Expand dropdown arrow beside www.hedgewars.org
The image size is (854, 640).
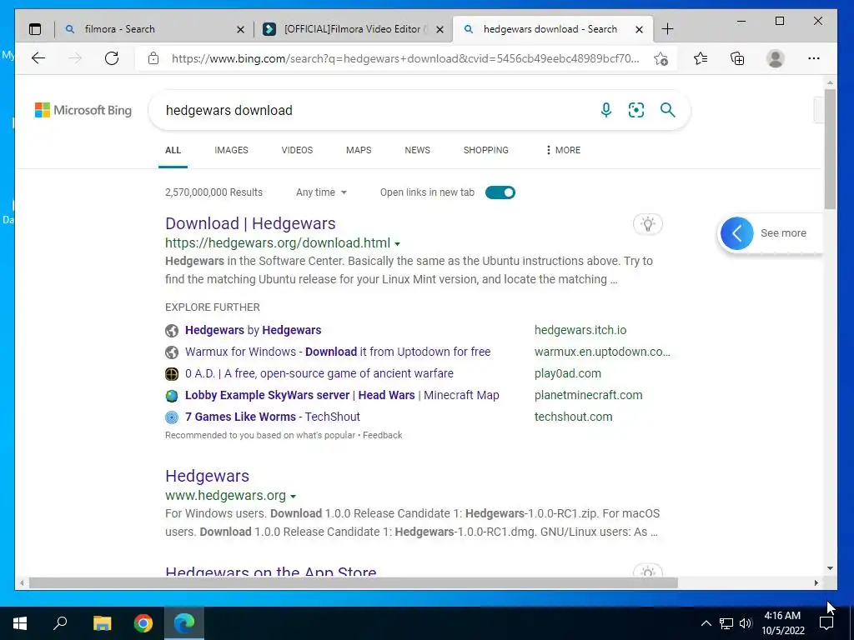[293, 497]
